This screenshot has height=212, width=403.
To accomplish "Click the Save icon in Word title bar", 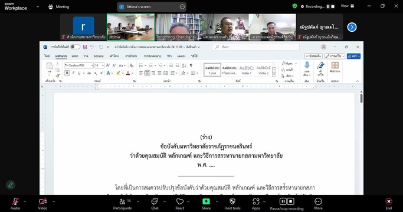I will [x=85, y=47].
